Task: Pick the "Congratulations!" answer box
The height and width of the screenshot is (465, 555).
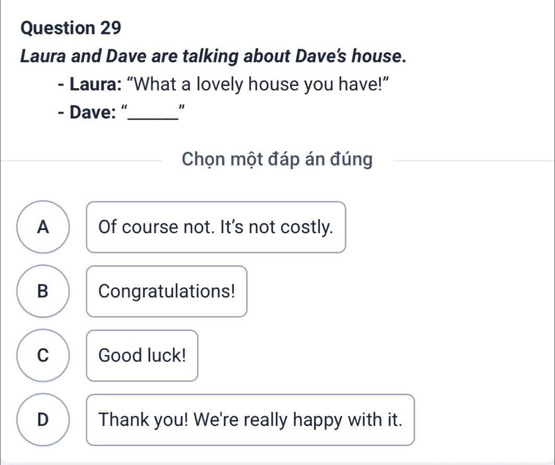Action: coord(166,291)
